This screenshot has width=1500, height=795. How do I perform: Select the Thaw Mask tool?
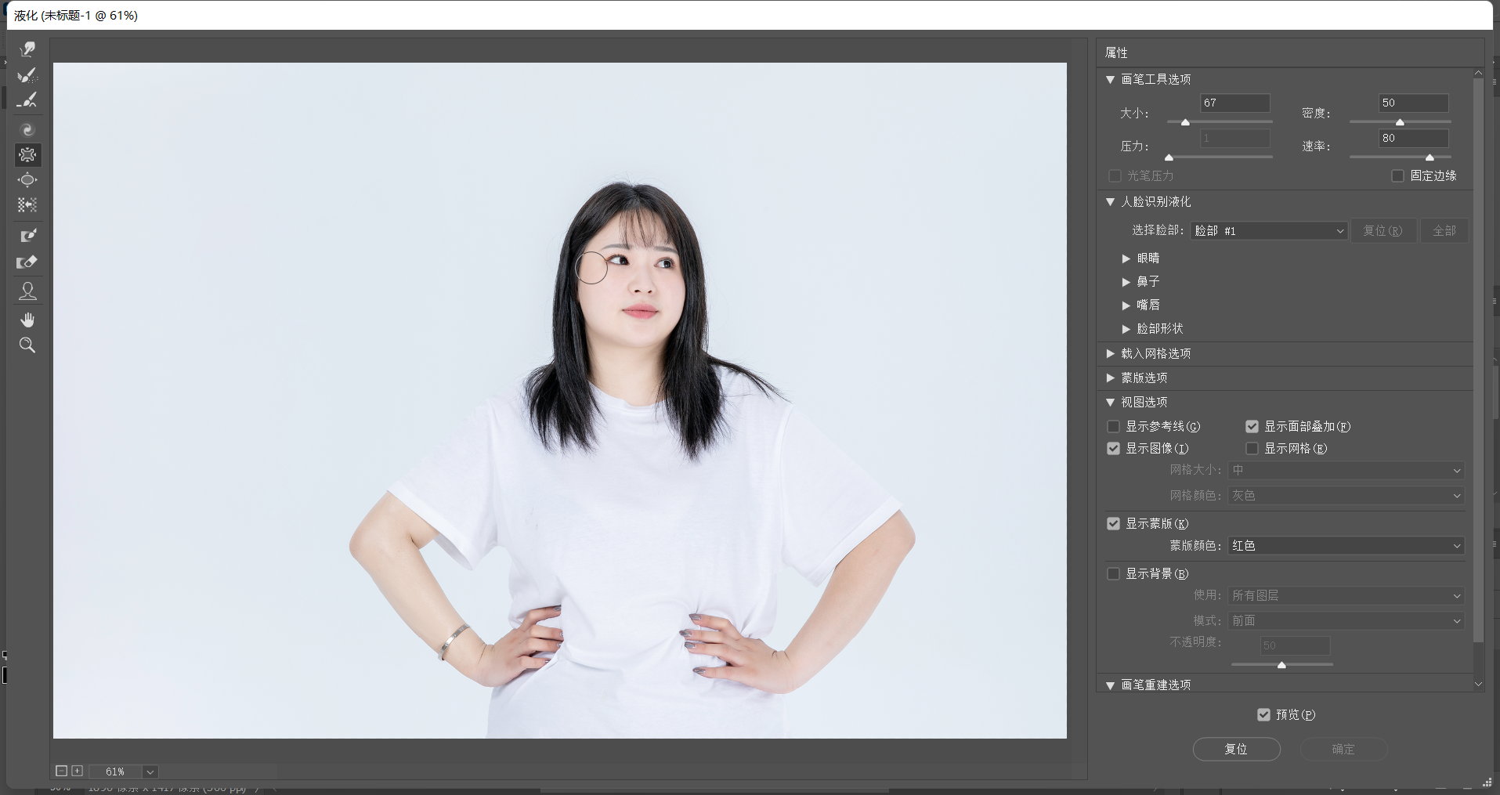pyautogui.click(x=27, y=262)
